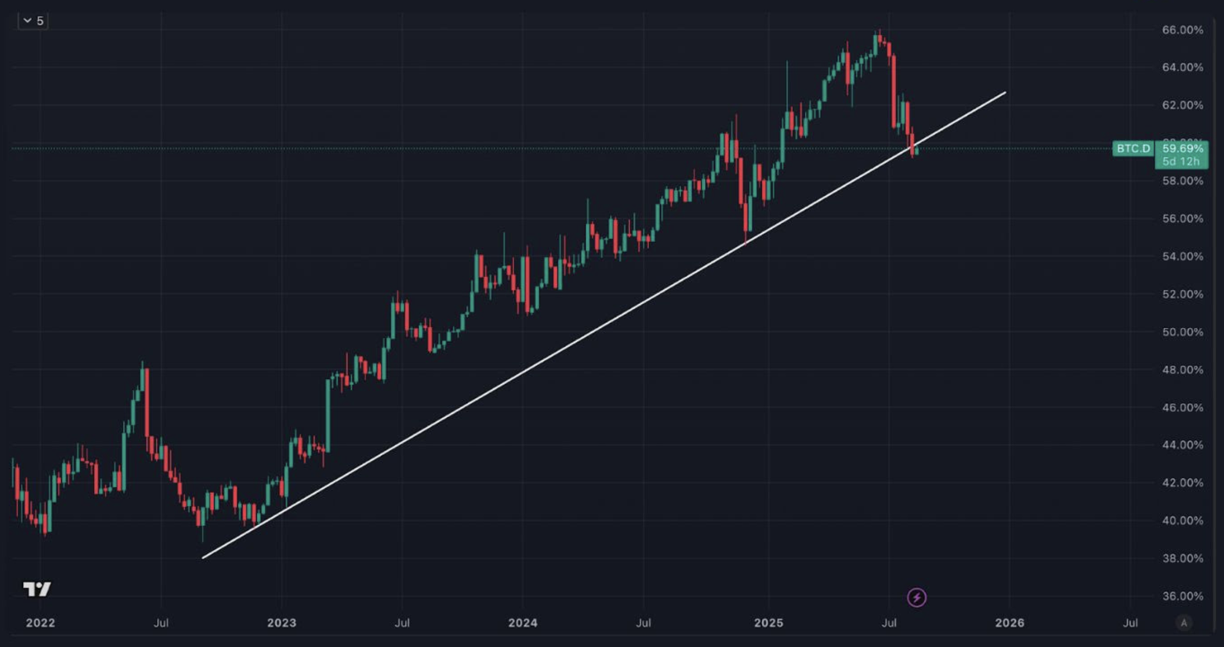Image resolution: width=1224 pixels, height=647 pixels.
Task: Click the 48.00% price axis label
Action: point(1183,370)
